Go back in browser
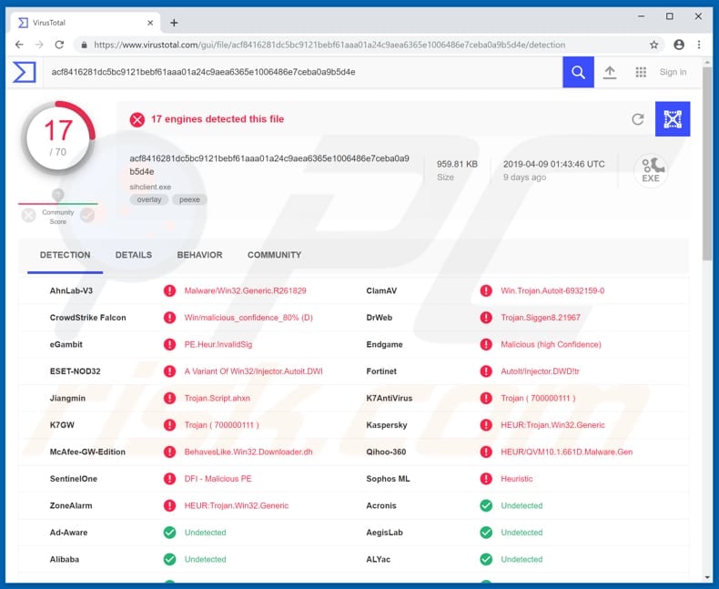The height and width of the screenshot is (589, 719). coord(19,45)
